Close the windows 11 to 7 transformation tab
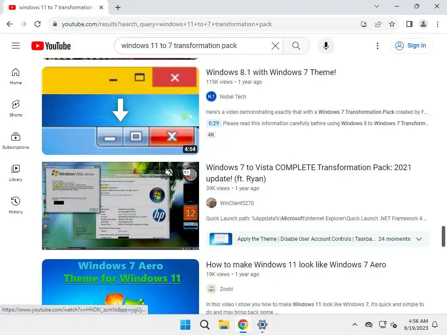Image resolution: width=447 pixels, height=335 pixels. [101, 7]
